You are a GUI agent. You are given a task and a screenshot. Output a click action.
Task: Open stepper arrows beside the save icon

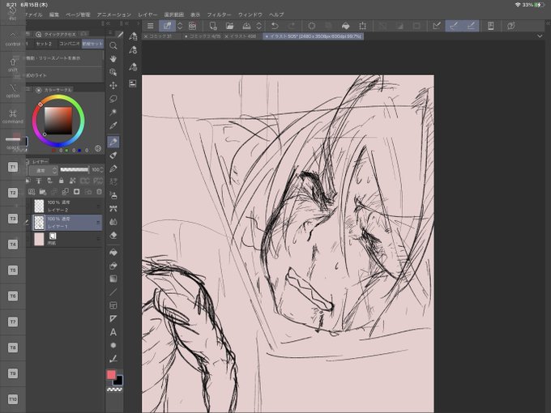[x=258, y=26]
